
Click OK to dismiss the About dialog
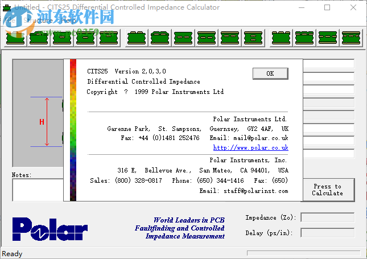coord(270,73)
